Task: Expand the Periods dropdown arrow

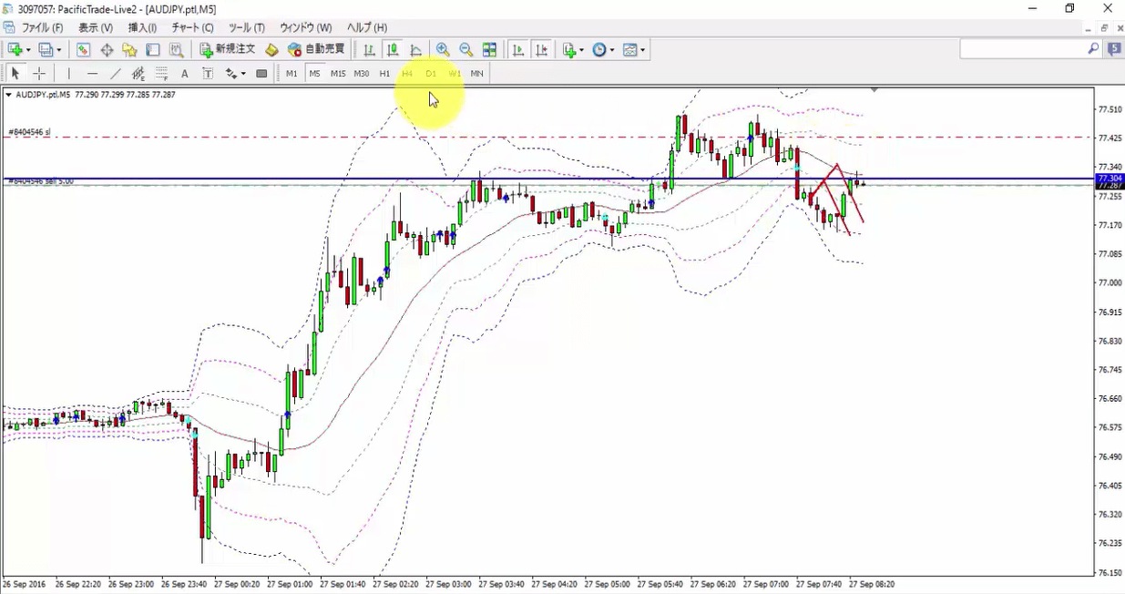Action: [612, 50]
